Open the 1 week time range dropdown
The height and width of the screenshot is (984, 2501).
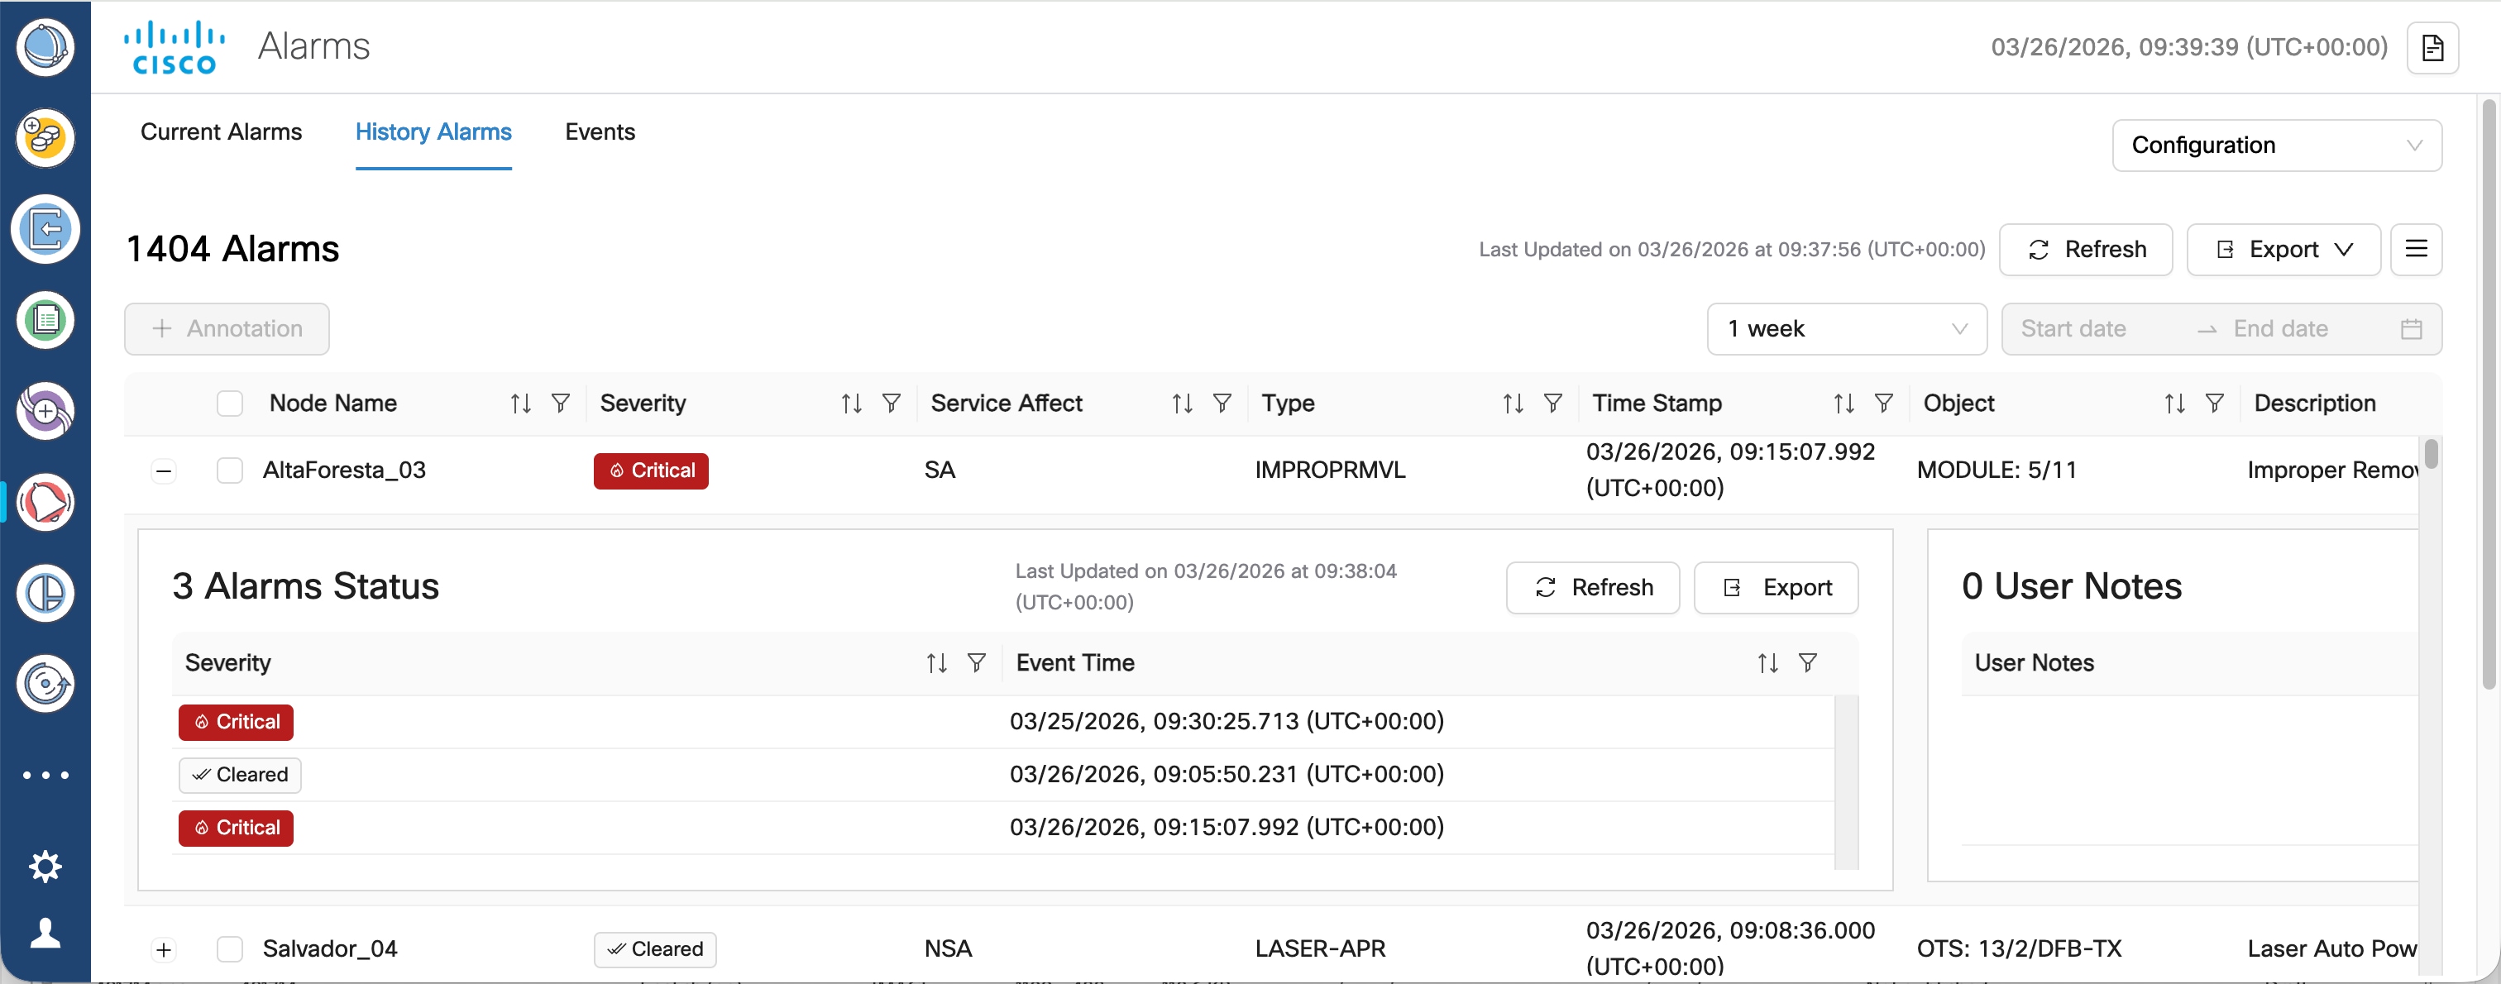1846,329
